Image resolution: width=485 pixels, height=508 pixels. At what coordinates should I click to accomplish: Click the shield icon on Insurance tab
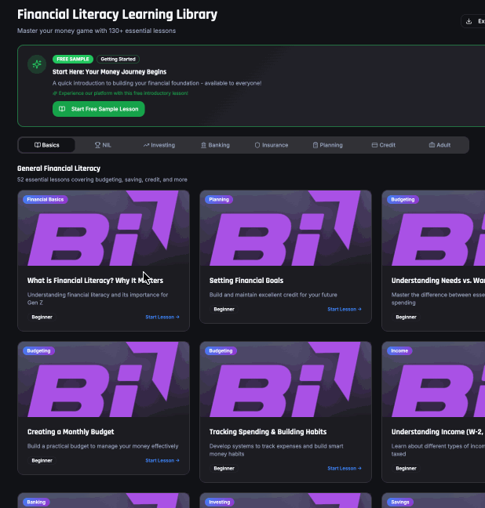[257, 145]
